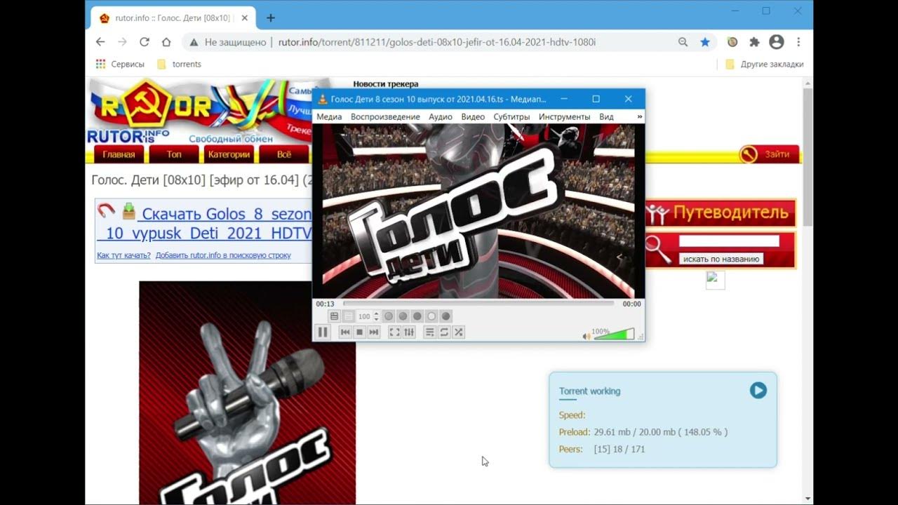This screenshot has height=505, width=898.
Task: Skip to next media in VLC
Action: click(374, 332)
